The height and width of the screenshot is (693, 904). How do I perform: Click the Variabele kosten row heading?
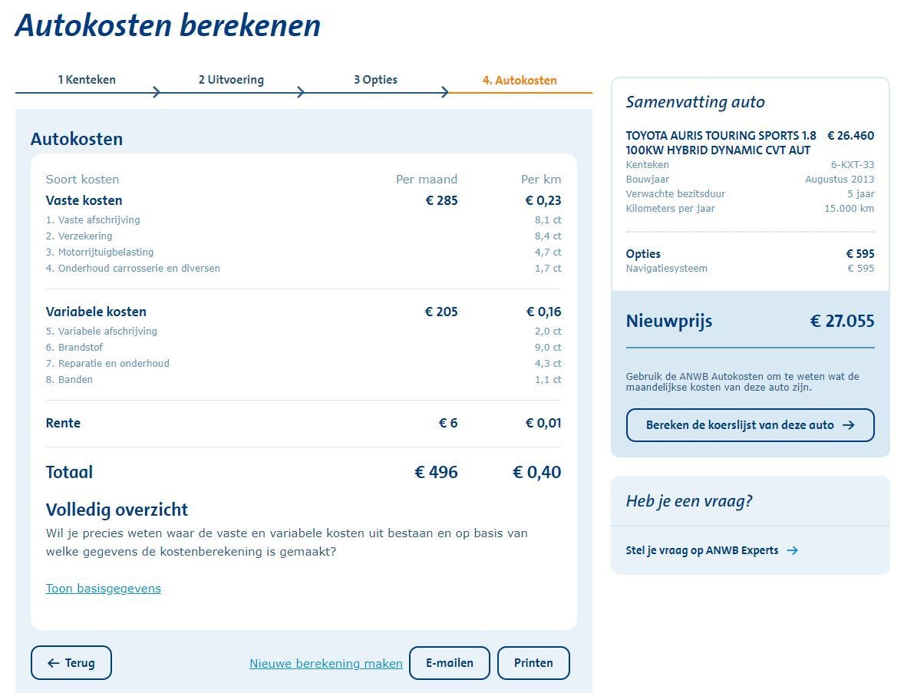coord(96,312)
